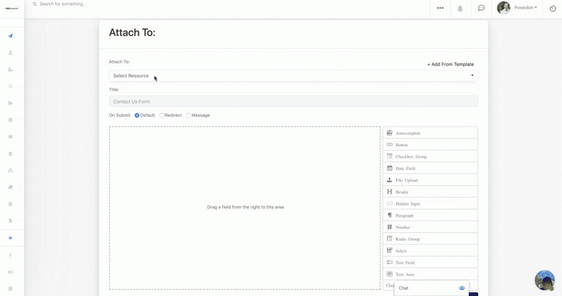
Task: Choose the Checkbox Group field type
Action: pyautogui.click(x=430, y=156)
